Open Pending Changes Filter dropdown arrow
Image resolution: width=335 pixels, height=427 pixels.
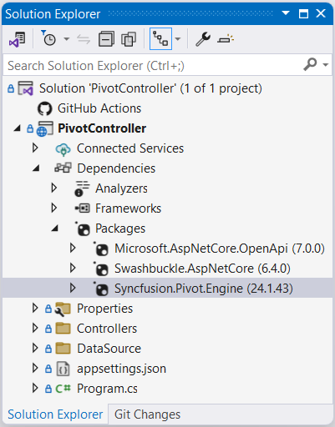(66, 39)
